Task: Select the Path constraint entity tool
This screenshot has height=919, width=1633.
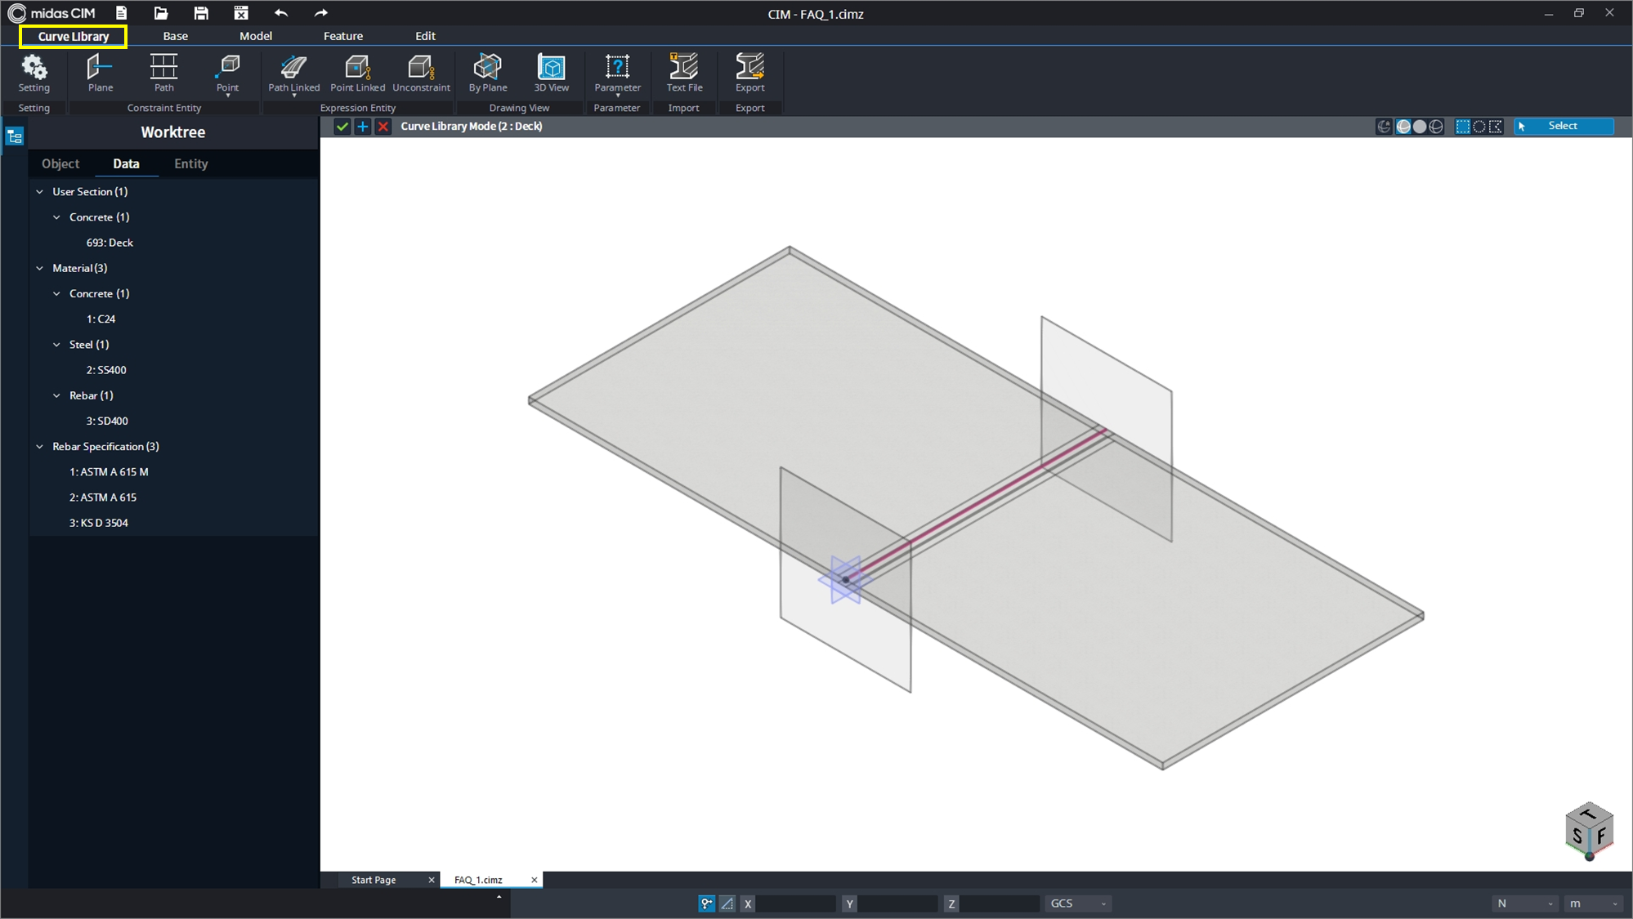Action: (163, 73)
